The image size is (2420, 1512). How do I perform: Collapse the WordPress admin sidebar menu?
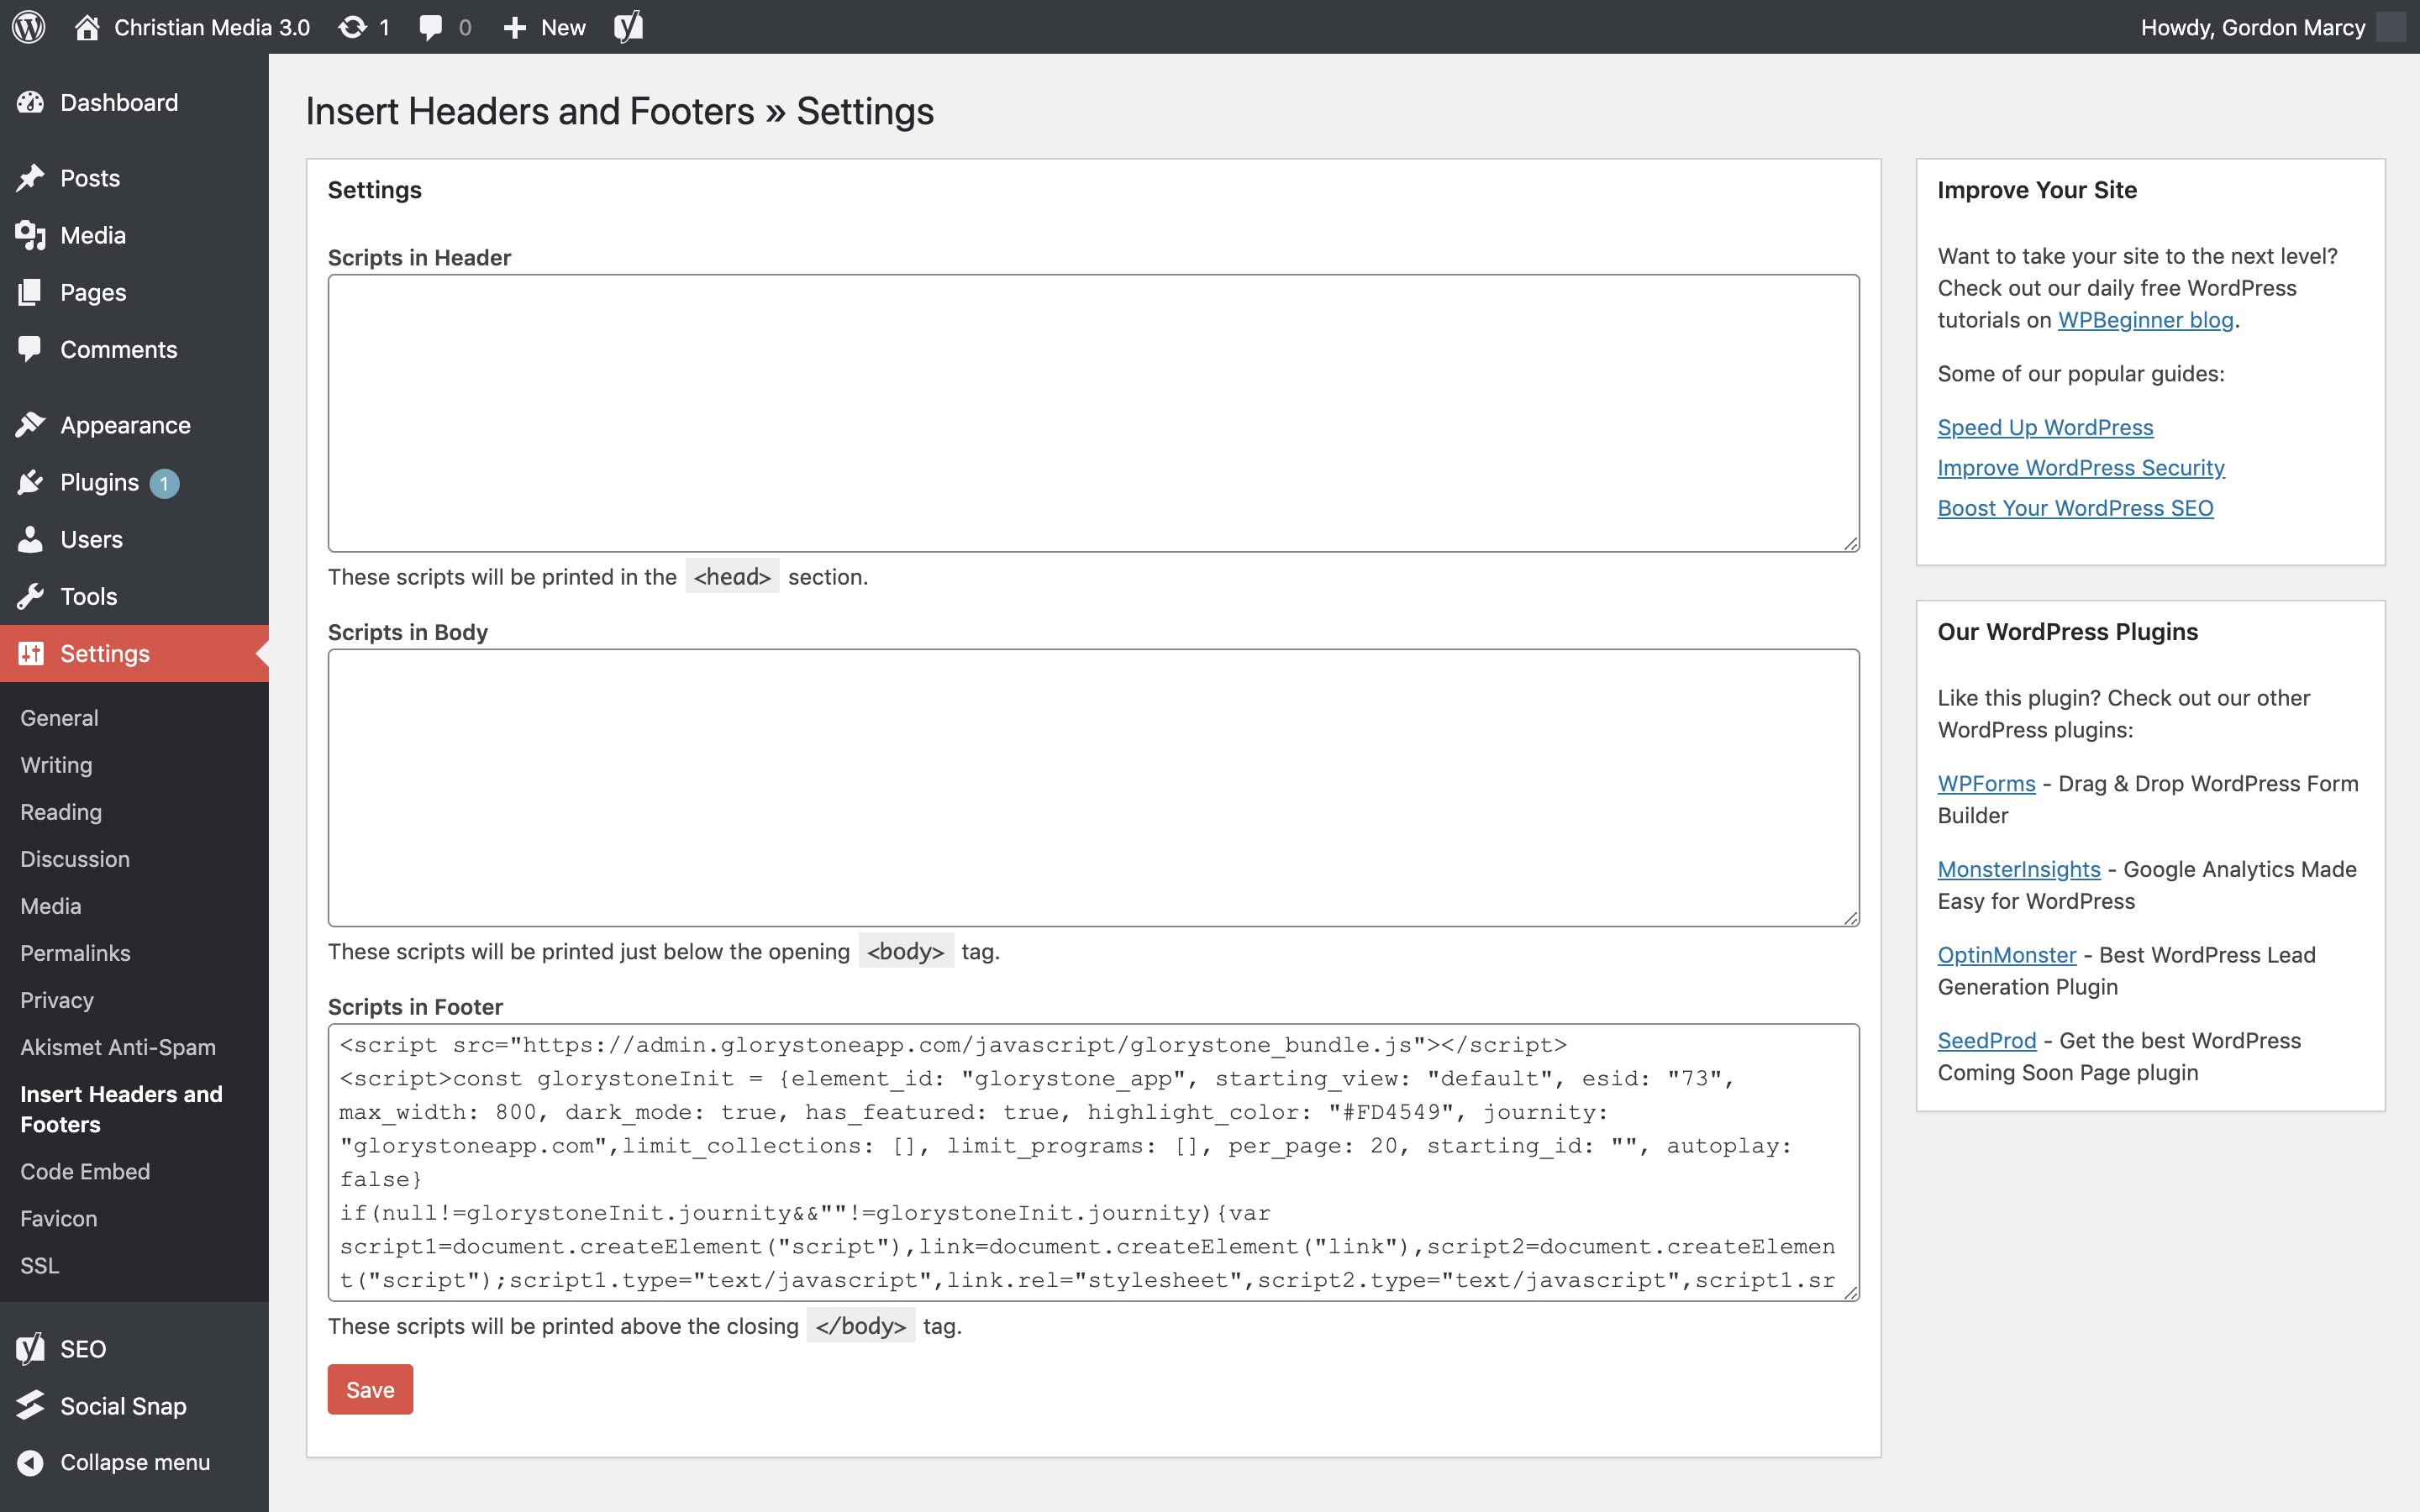point(134,1463)
